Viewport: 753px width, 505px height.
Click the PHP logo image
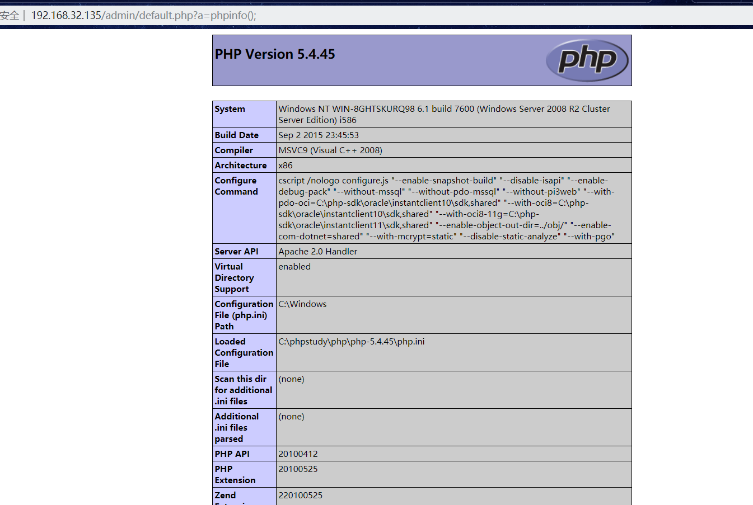[x=587, y=60]
